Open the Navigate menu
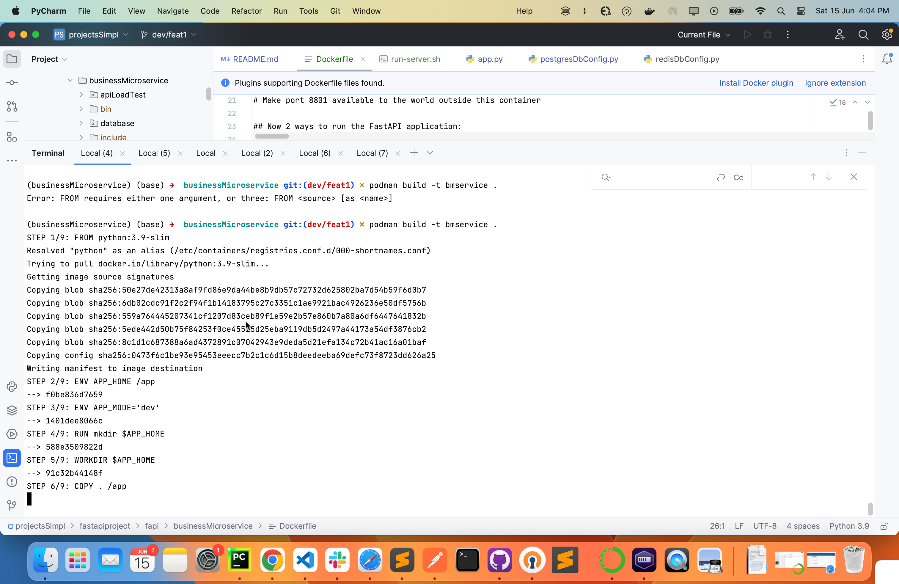The width and height of the screenshot is (899, 584). click(x=173, y=11)
